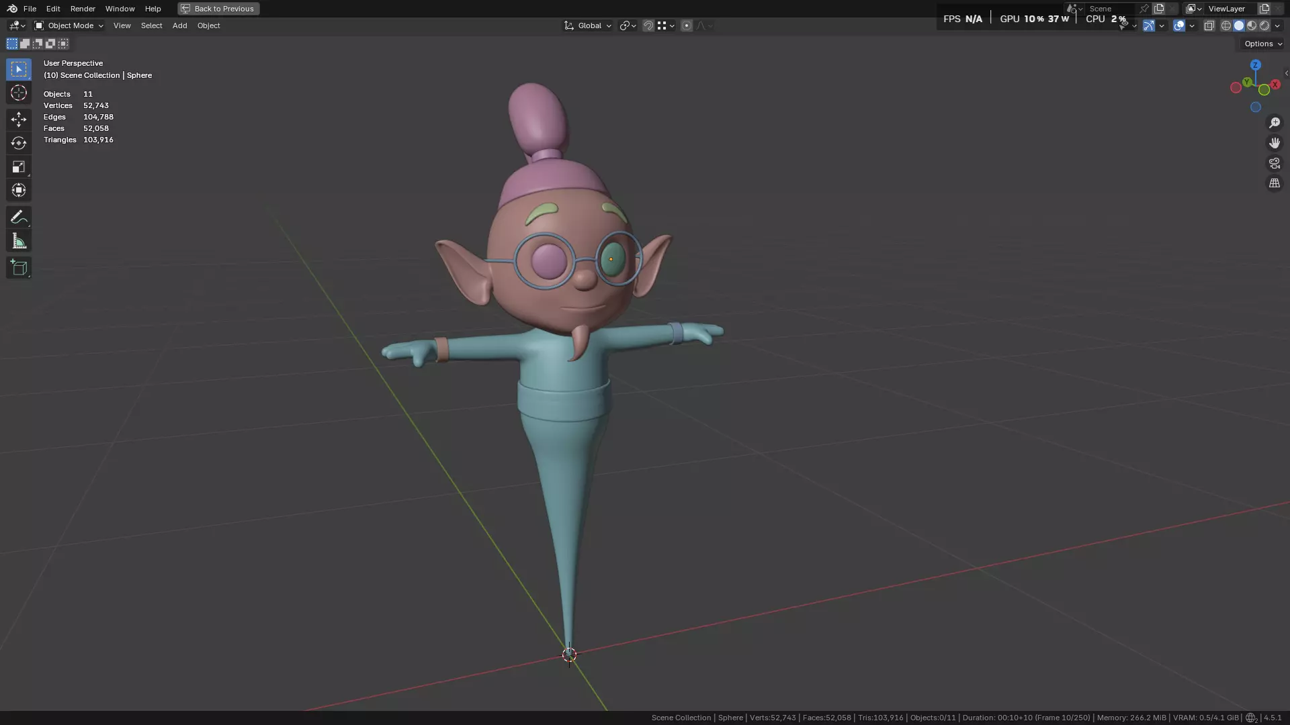
Task: Click the Memory: 266.2 MiB status text
Action: [1131, 718]
